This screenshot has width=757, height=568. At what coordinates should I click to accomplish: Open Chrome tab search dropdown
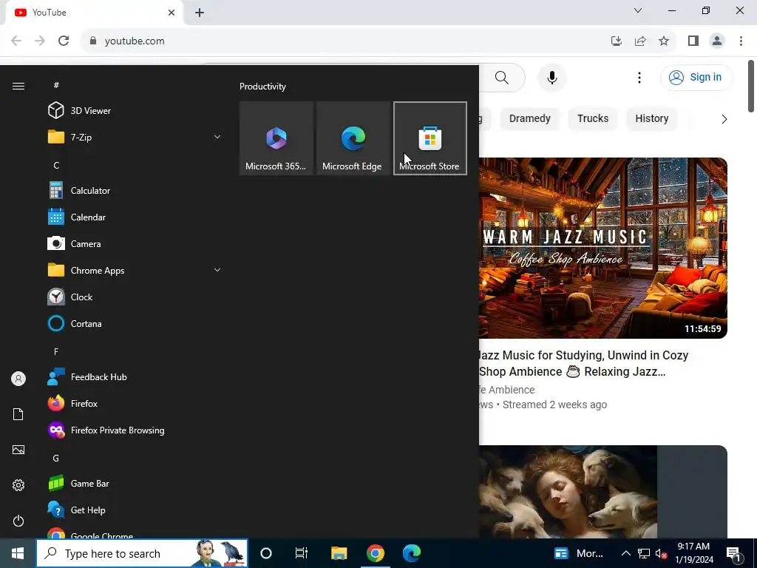[x=638, y=10]
